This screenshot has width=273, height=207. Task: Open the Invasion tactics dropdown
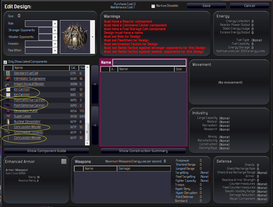(55, 44)
